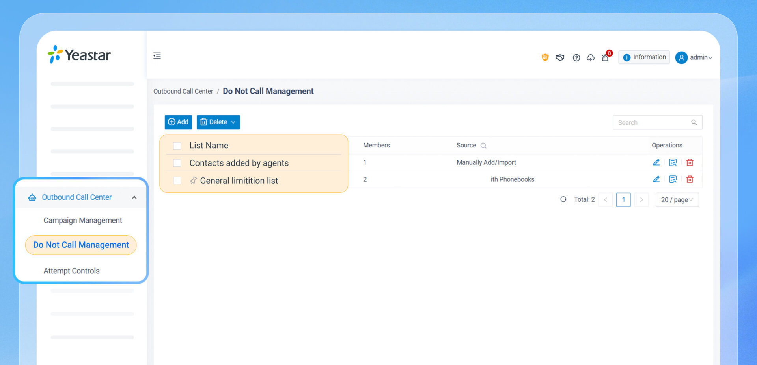Click the pin icon beside General limitition list
This screenshot has height=365, width=757.
pyautogui.click(x=193, y=181)
